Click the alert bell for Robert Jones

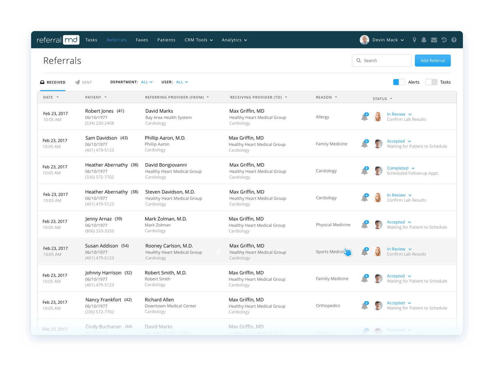364,117
